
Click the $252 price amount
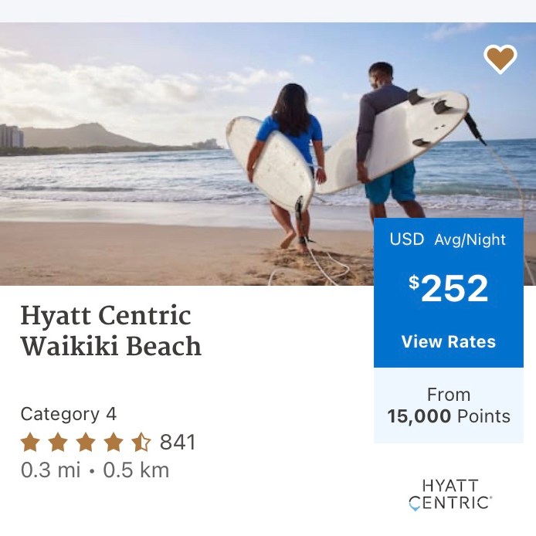tap(449, 290)
